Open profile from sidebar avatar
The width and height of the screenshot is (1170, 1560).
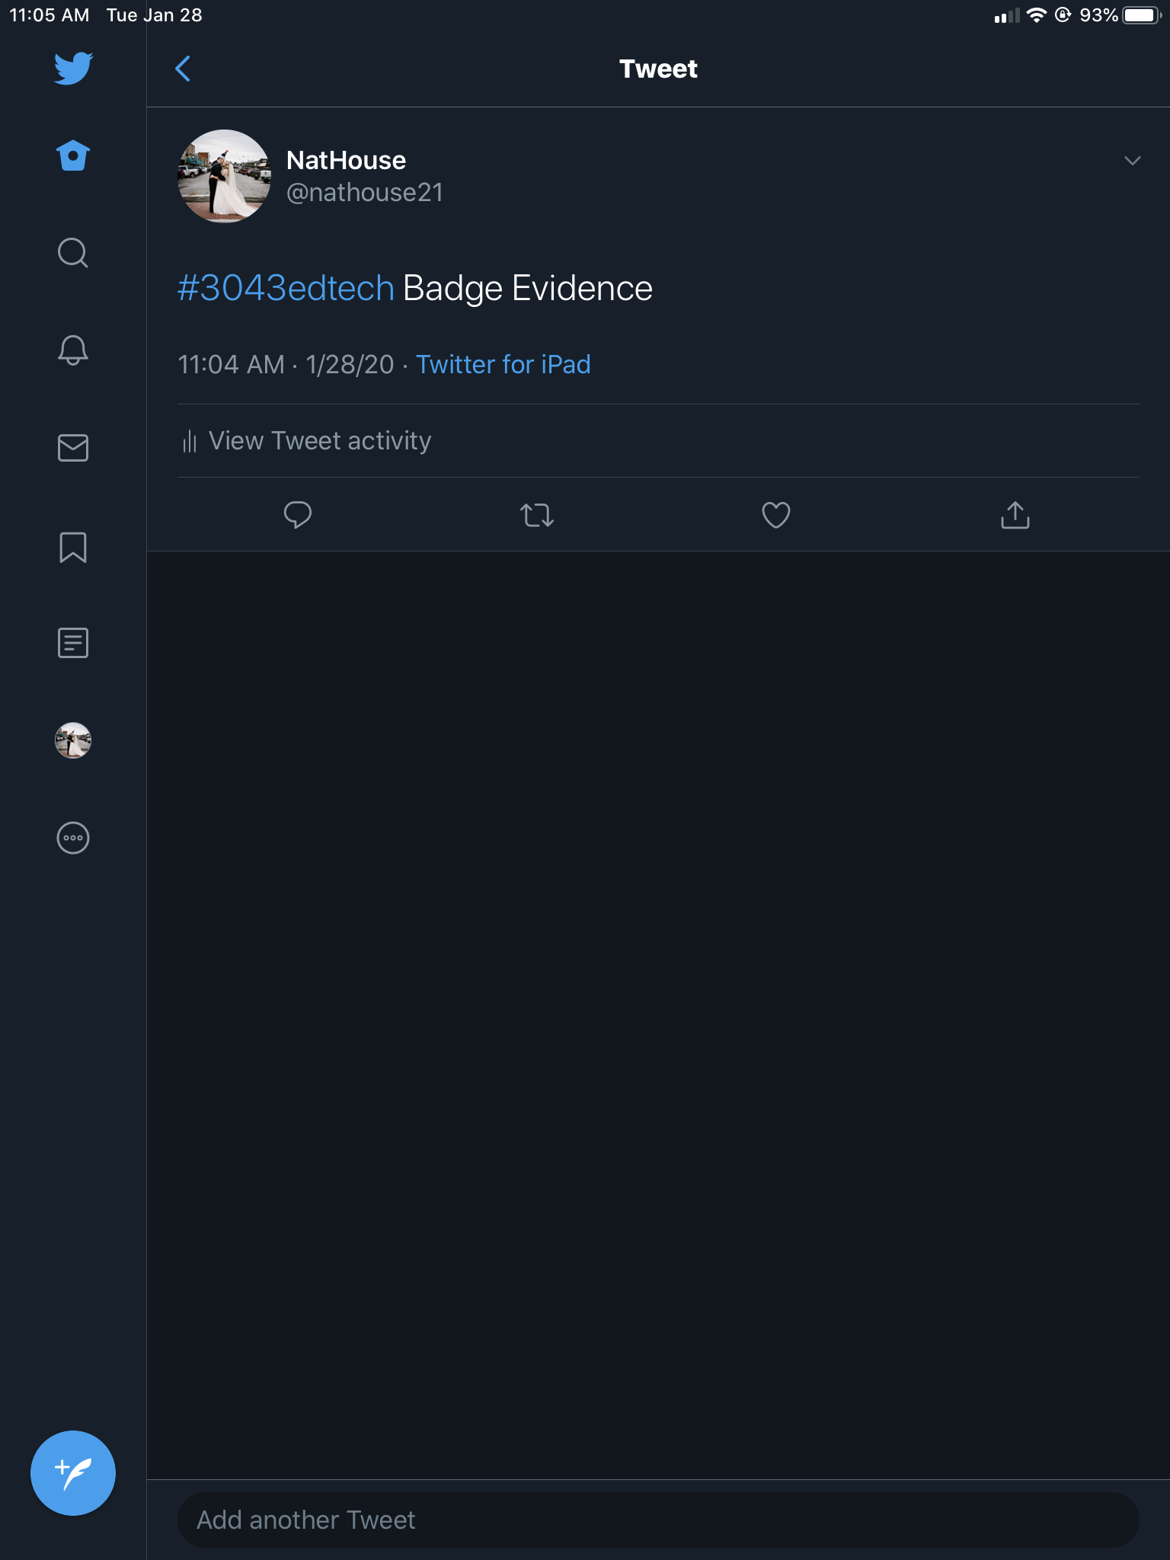pos(73,740)
